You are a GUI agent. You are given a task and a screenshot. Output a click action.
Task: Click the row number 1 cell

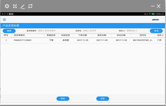(x=6, y=40)
